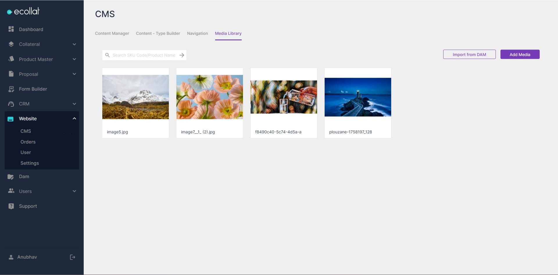Click the Form Builder icon
The height and width of the screenshot is (275, 558).
pyautogui.click(x=11, y=89)
